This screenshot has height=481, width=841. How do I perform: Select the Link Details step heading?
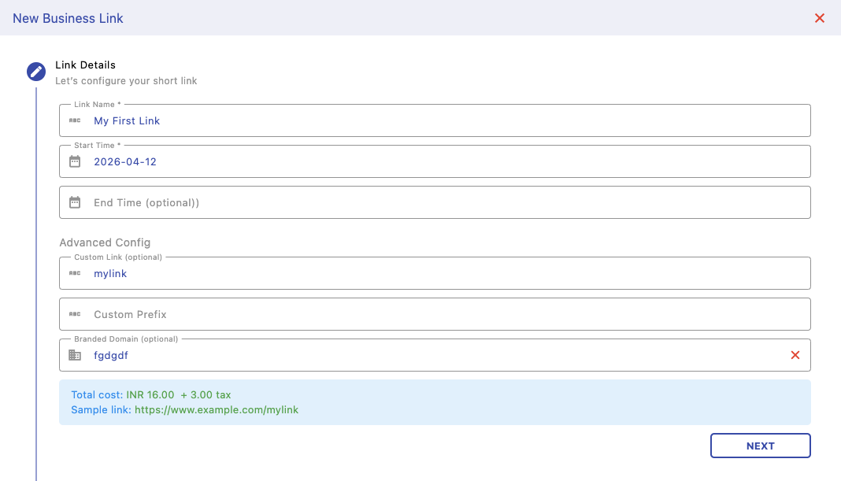[x=85, y=65]
